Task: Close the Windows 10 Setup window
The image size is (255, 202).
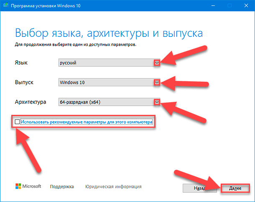Action: click(x=246, y=6)
